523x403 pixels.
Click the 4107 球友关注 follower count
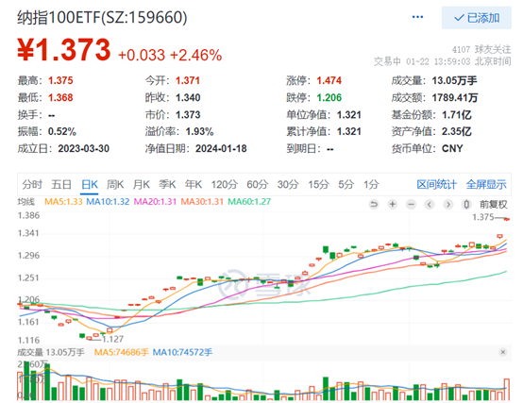click(x=481, y=50)
